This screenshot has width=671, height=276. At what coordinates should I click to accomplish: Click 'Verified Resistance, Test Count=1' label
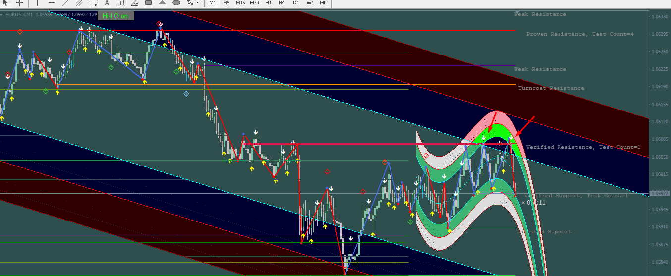click(x=583, y=147)
